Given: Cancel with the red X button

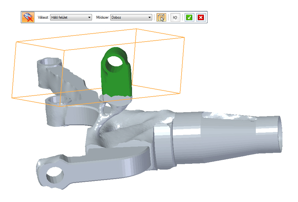Looking at the screenshot, I should tap(201, 17).
